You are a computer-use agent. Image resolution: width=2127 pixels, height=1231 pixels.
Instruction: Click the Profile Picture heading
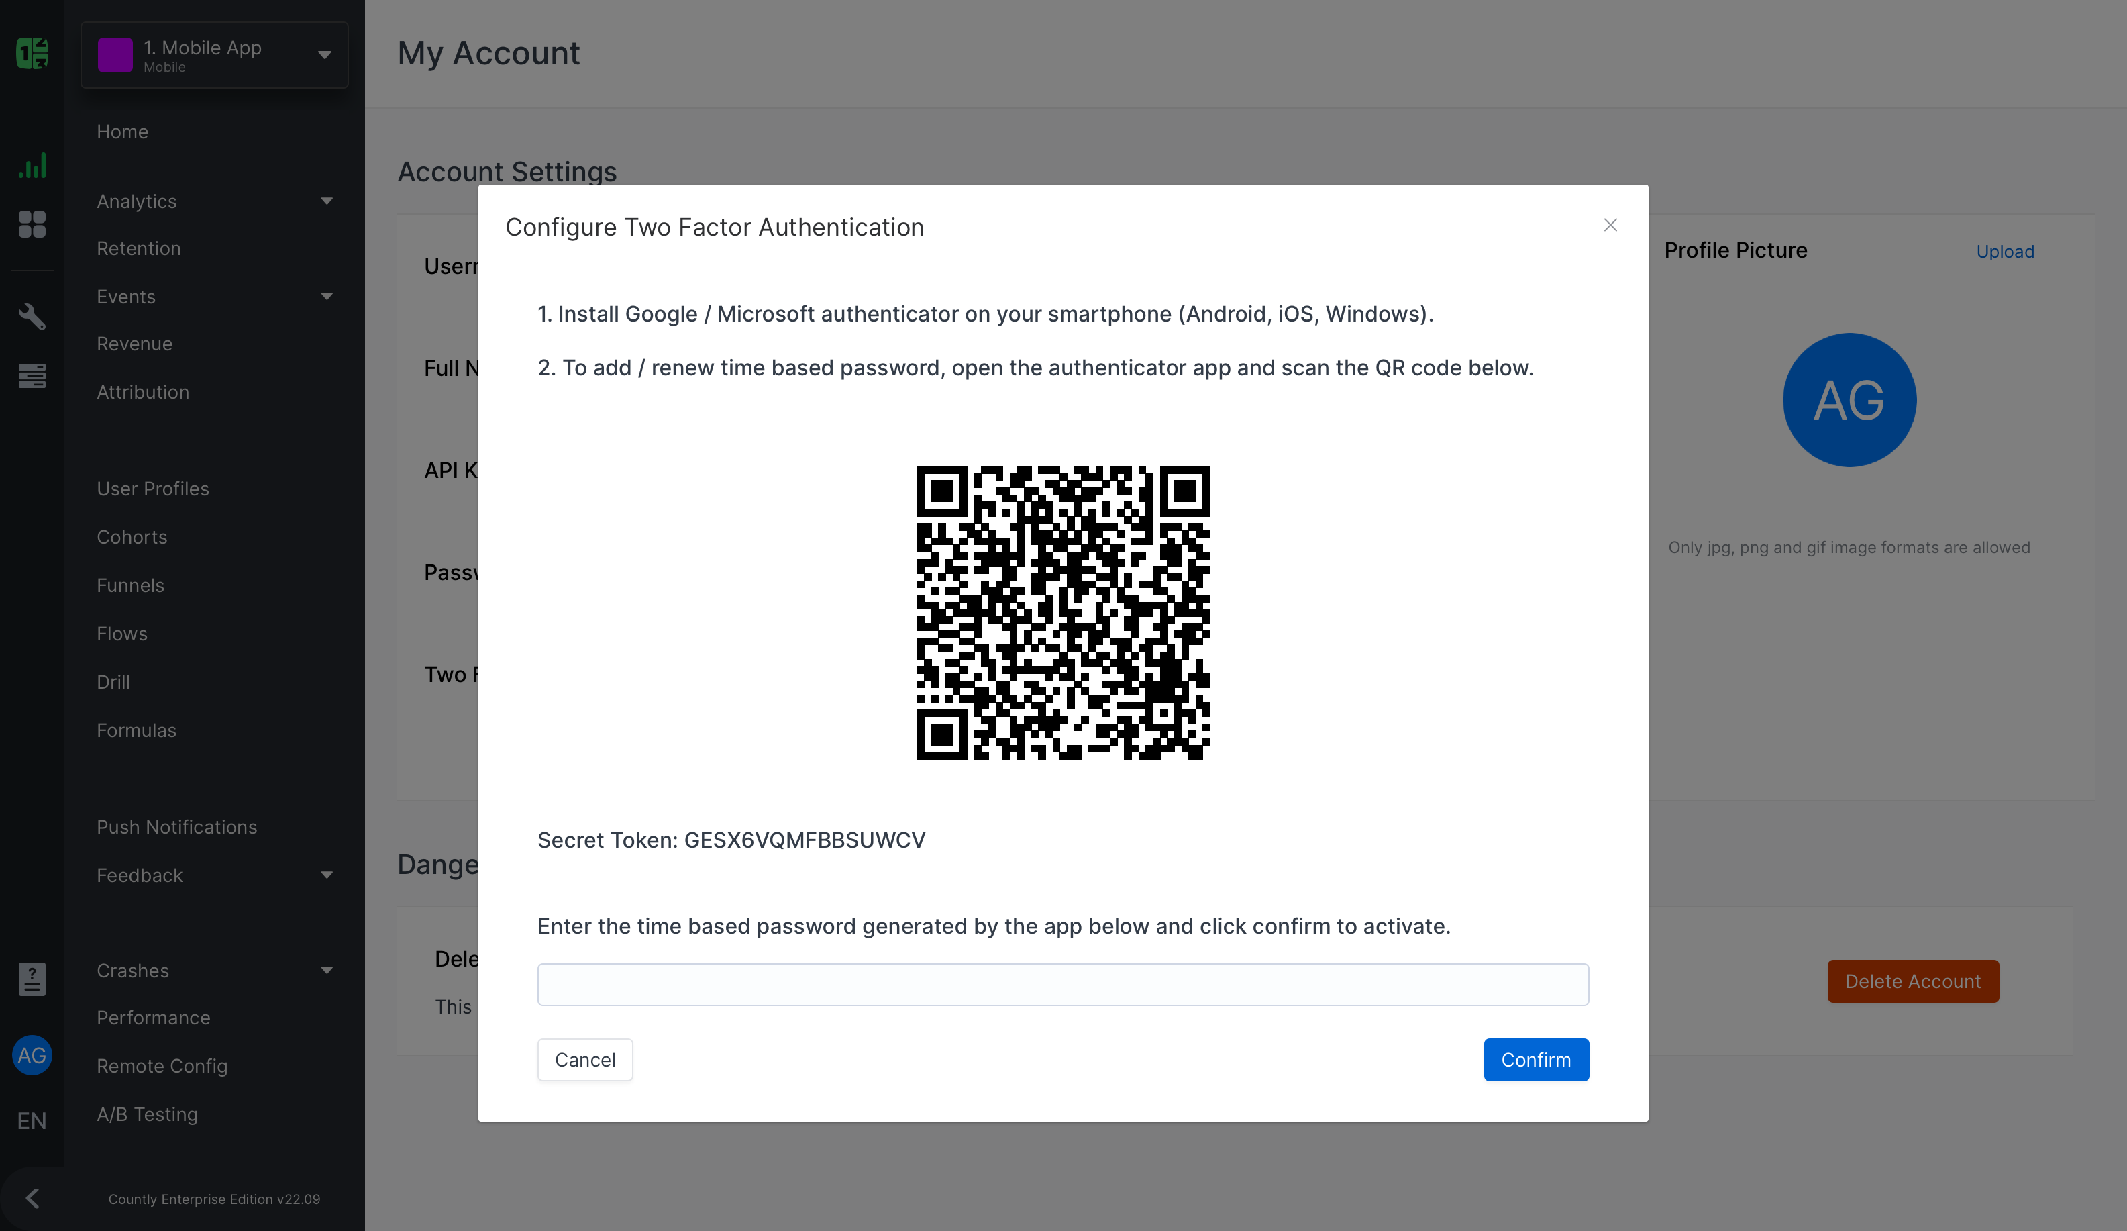1735,251
